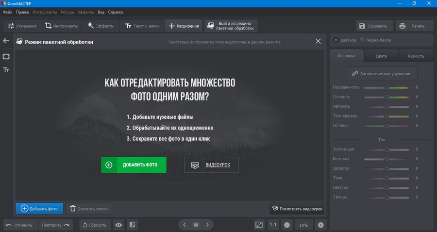Image resolution: width=437 pixels, height=232 pixels.
Task: Click the green ДОБАВИТЬ ФОТО button
Action: tap(134, 165)
